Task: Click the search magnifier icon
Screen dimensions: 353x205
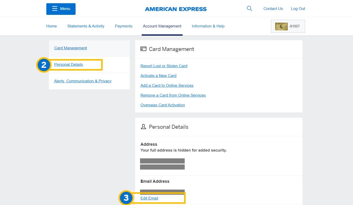Action: [x=249, y=8]
